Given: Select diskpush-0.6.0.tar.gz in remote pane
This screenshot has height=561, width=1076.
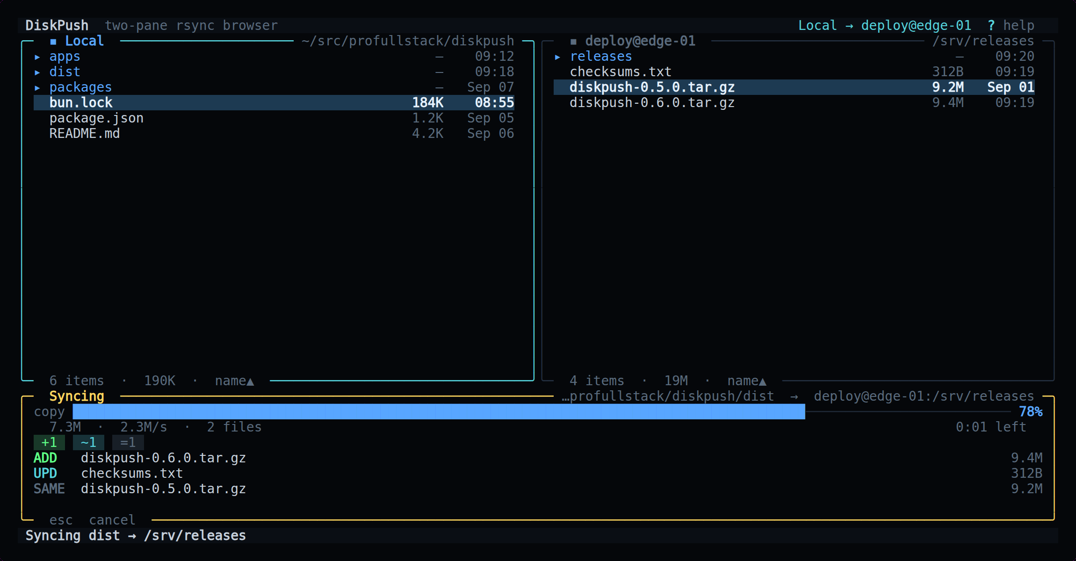Looking at the screenshot, I should click(794, 103).
